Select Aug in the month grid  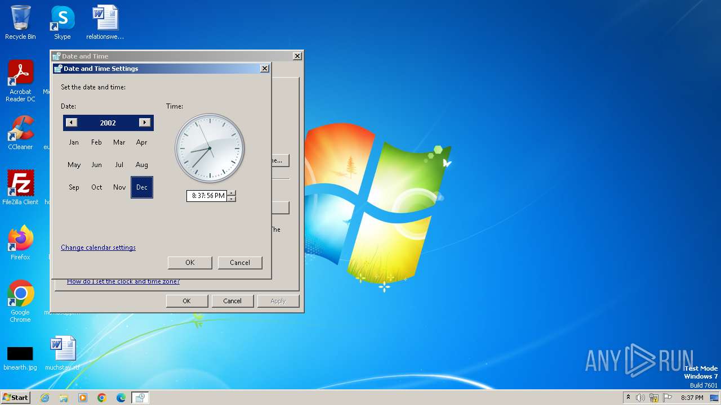(x=141, y=165)
